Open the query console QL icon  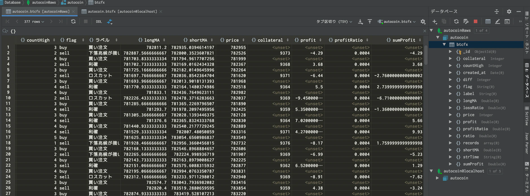pyautogui.click(x=507, y=21)
